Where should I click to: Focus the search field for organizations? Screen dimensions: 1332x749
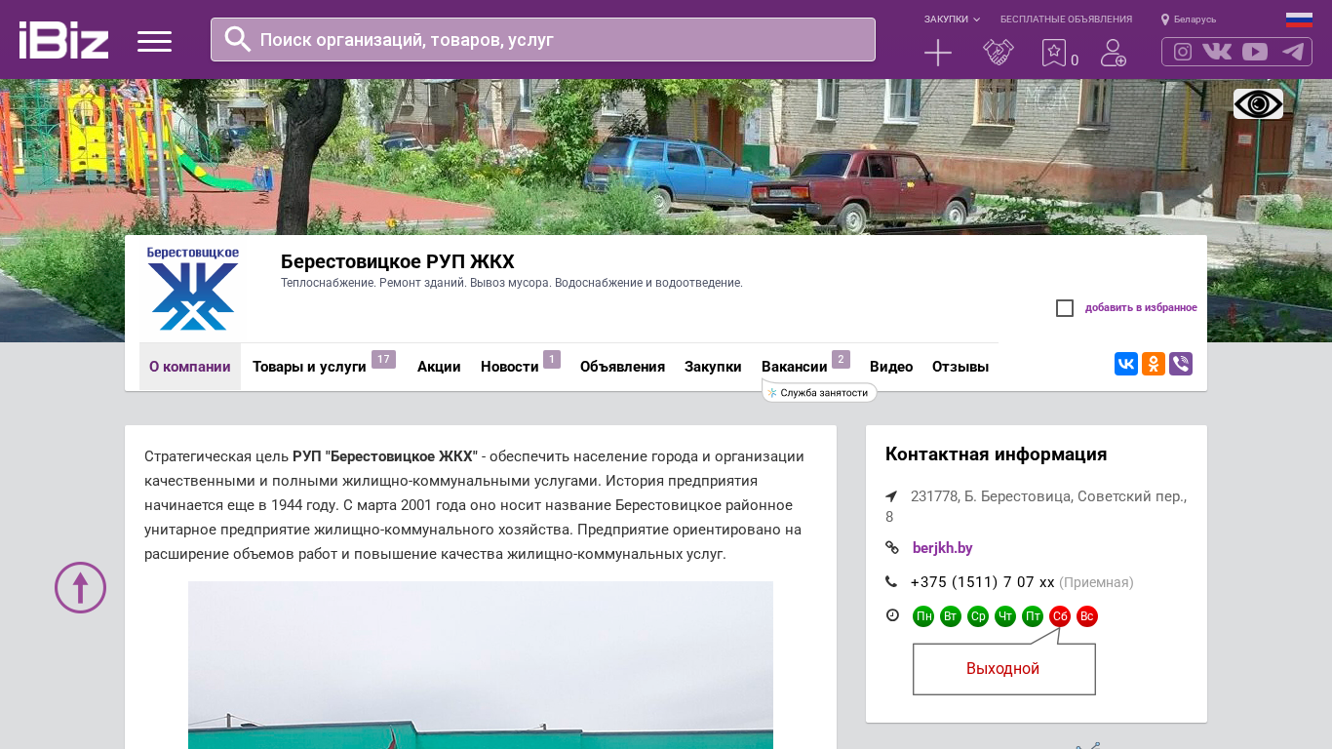[x=543, y=40]
